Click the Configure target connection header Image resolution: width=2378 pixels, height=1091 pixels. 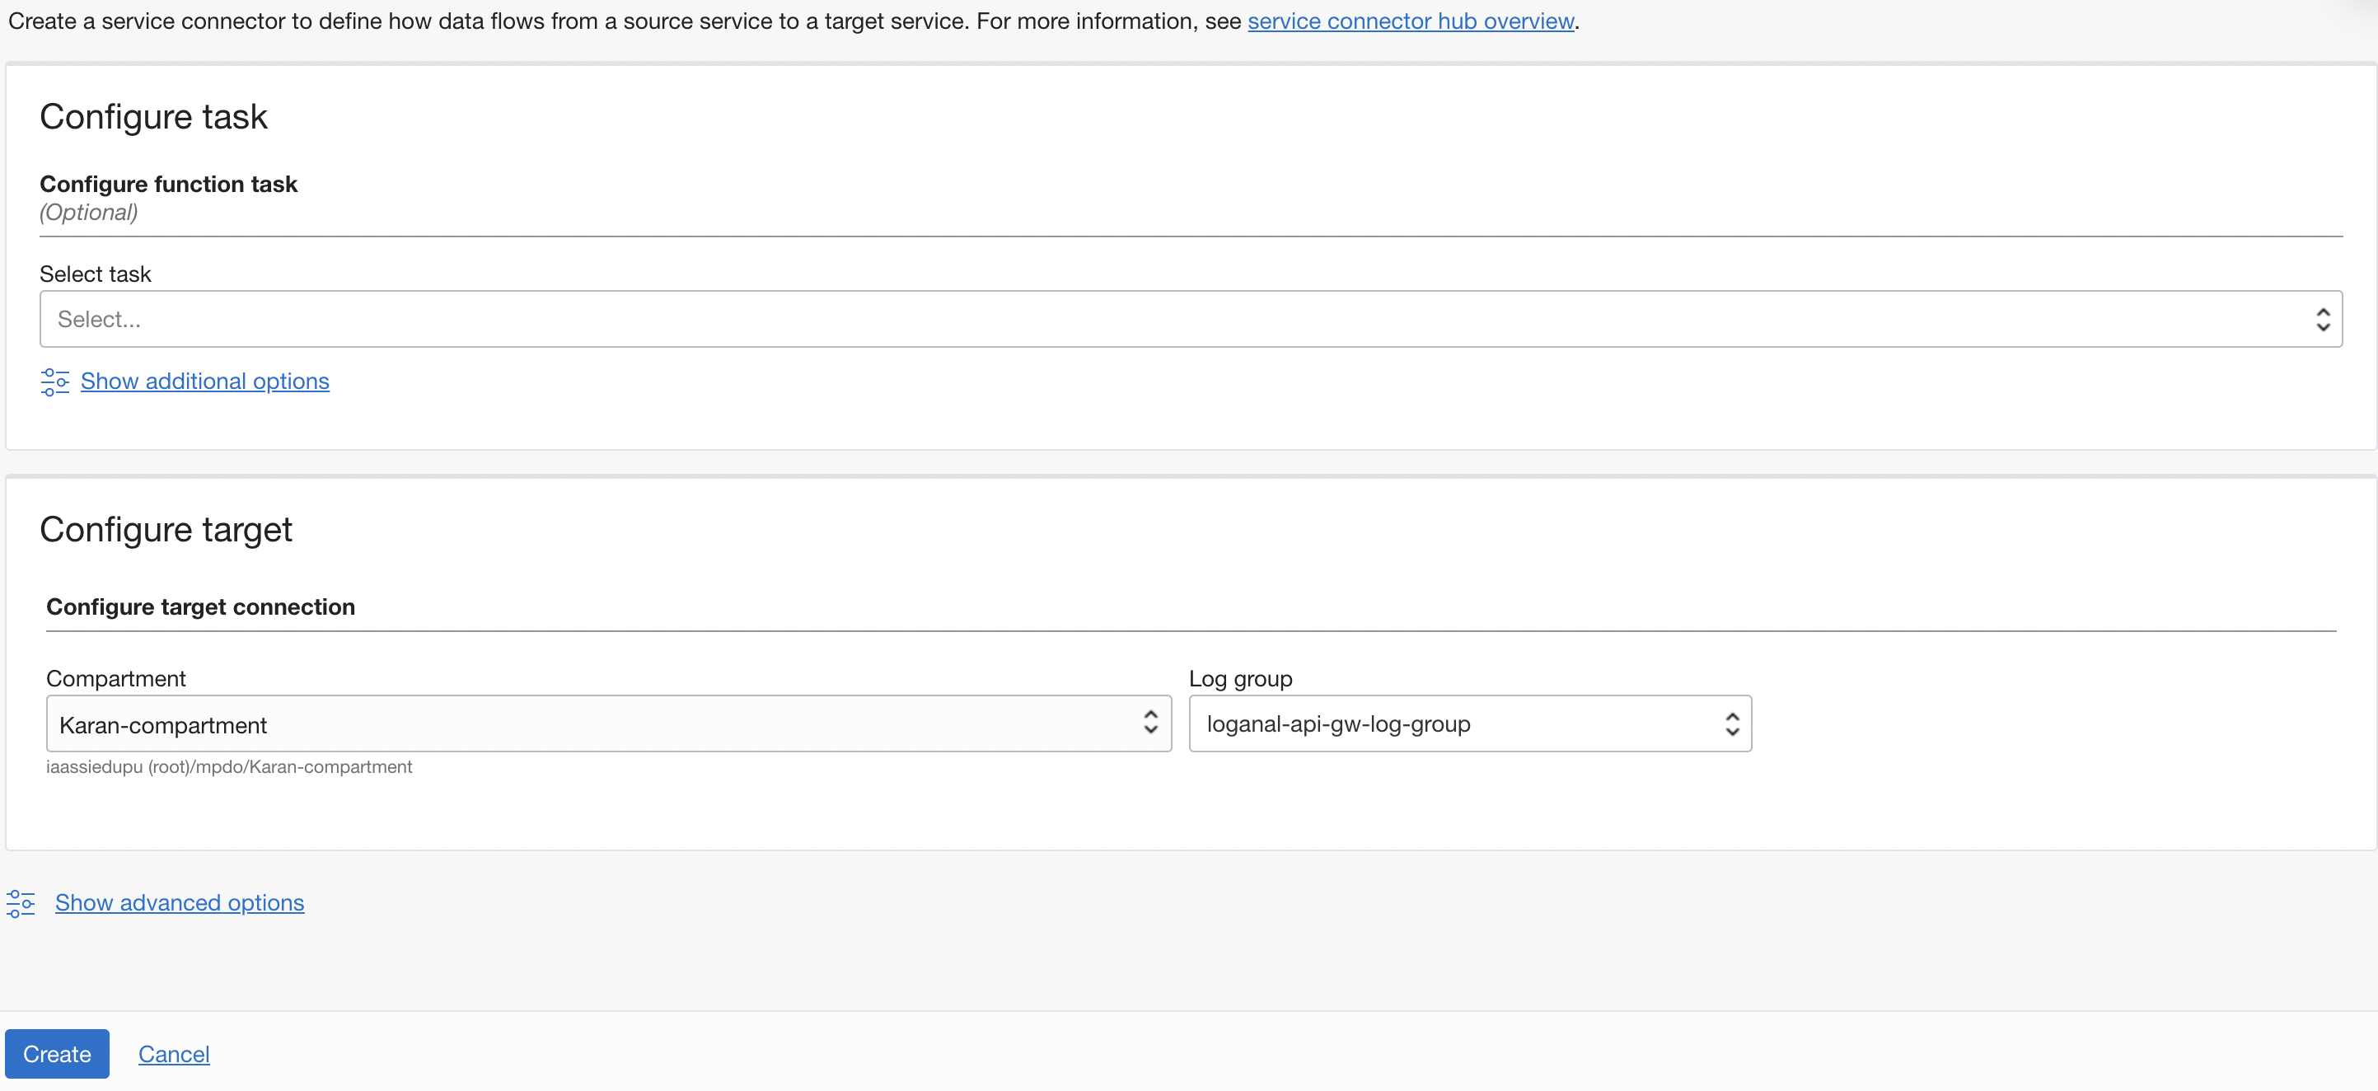pyautogui.click(x=200, y=606)
